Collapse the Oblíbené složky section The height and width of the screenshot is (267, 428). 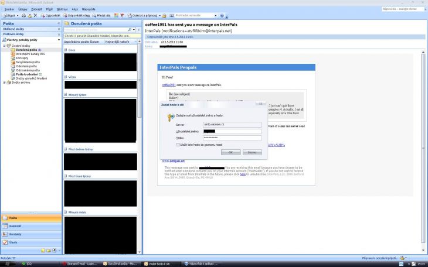tap(59, 29)
